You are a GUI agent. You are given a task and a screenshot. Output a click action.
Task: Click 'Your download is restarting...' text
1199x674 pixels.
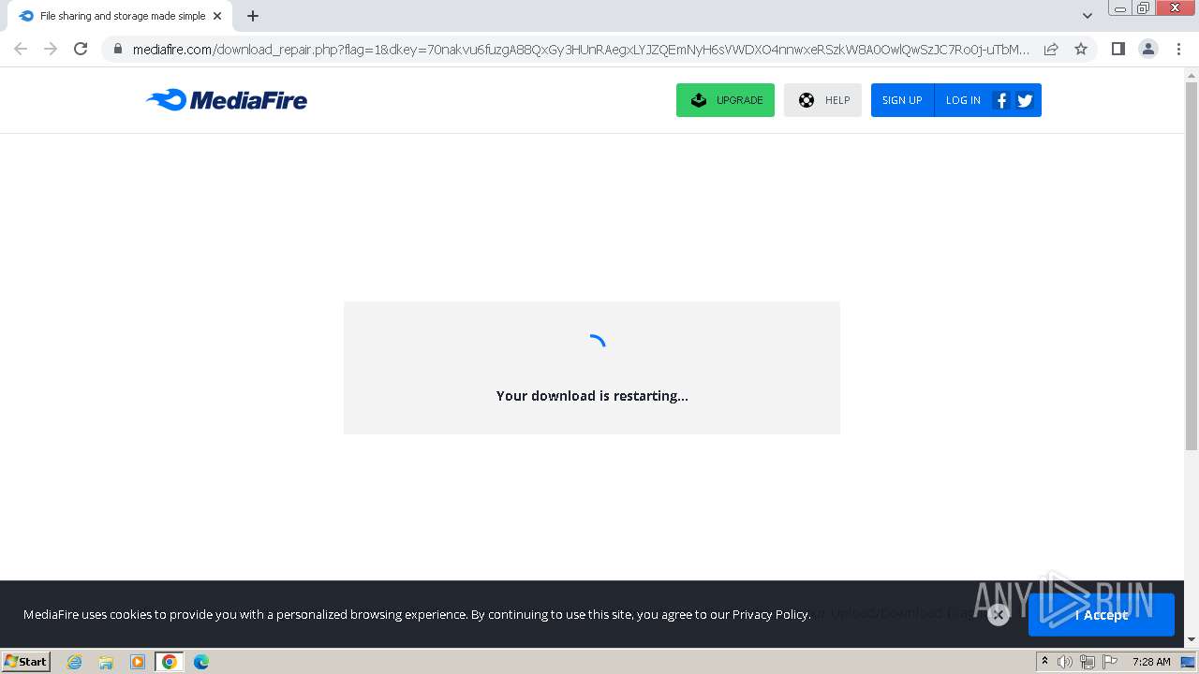tap(592, 396)
